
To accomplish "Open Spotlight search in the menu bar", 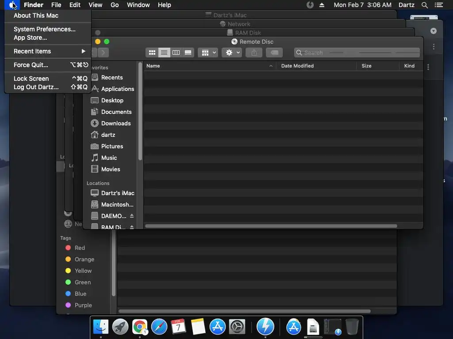I will [424, 5].
